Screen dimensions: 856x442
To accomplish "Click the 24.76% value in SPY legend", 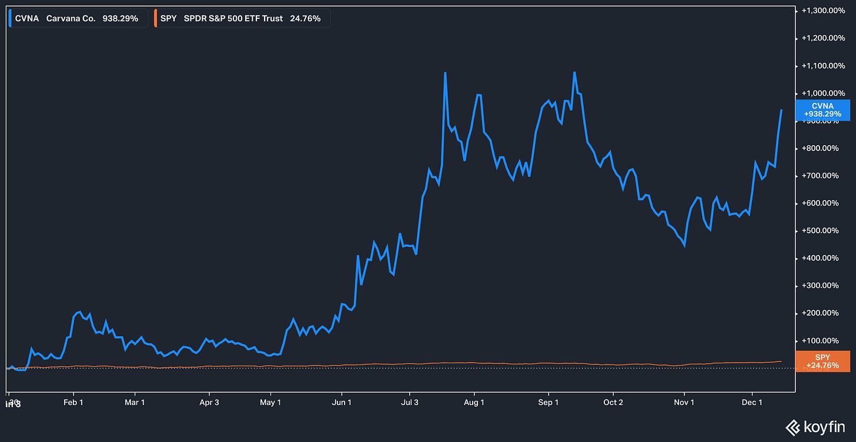I will [305, 19].
